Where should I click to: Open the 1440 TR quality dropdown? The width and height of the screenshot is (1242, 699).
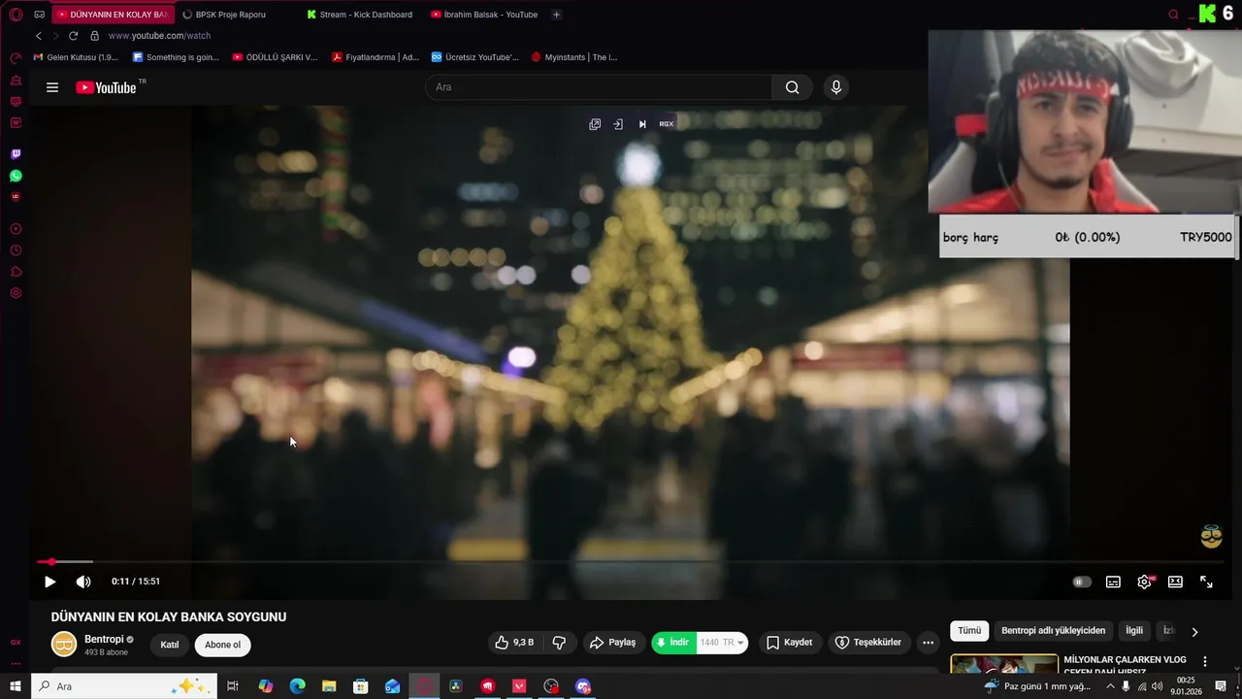pos(723,643)
